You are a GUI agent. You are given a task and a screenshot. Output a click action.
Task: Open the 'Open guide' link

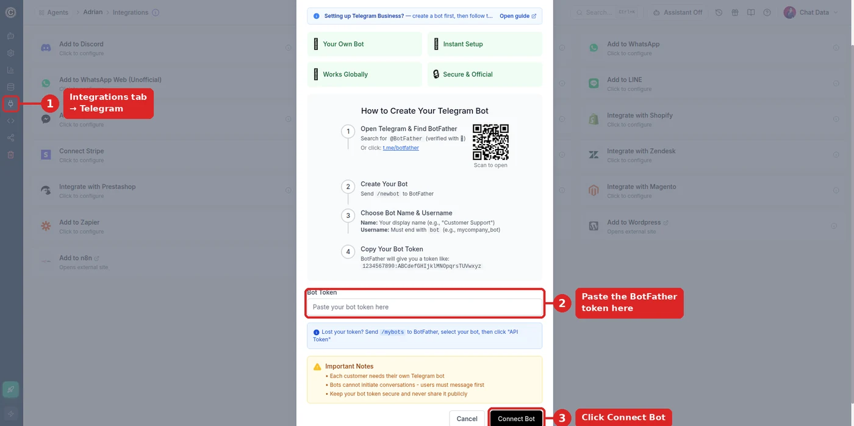(518, 16)
